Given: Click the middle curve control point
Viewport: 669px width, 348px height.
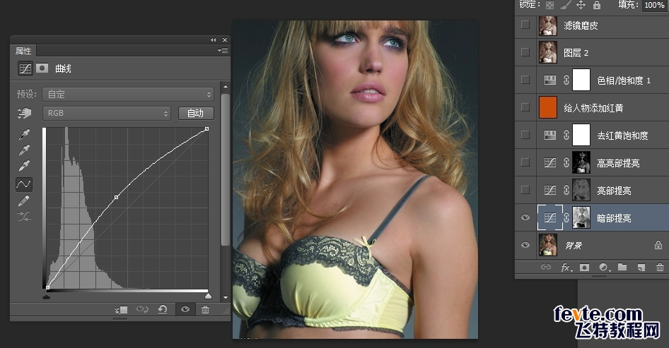Looking at the screenshot, I should (x=117, y=197).
